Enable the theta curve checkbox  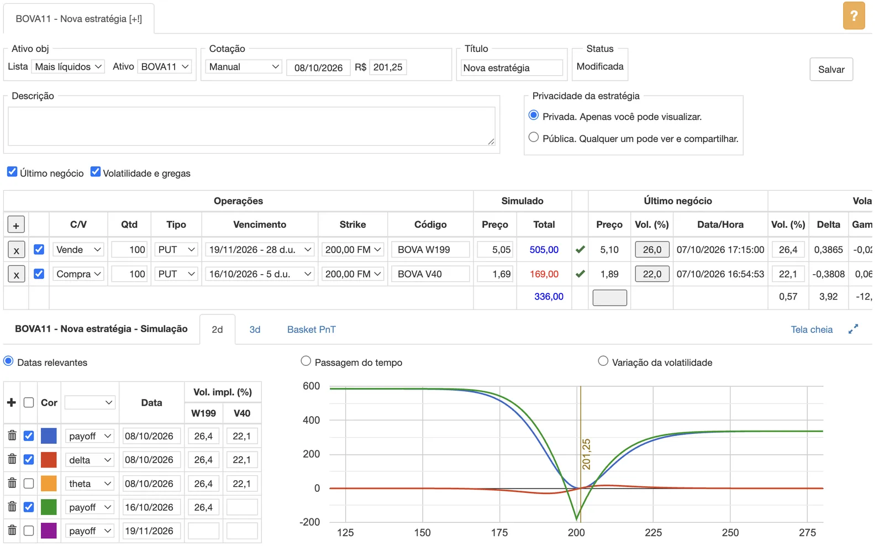click(29, 484)
